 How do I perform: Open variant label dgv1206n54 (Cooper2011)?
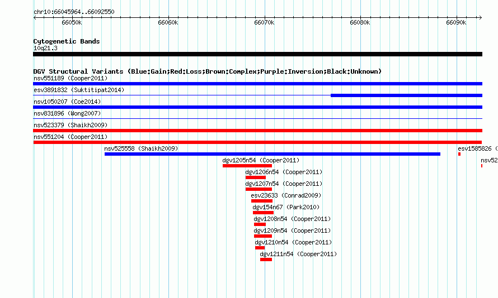284,172
